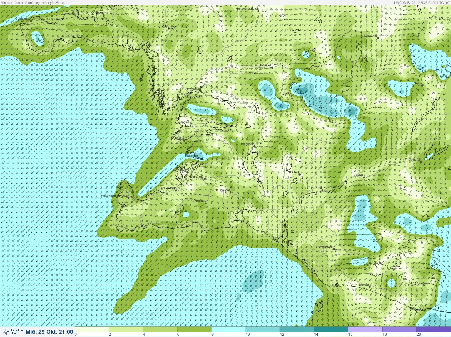Select the Holtavörðuheiði station label
This screenshot has width=451, height=337.
point(247,8)
